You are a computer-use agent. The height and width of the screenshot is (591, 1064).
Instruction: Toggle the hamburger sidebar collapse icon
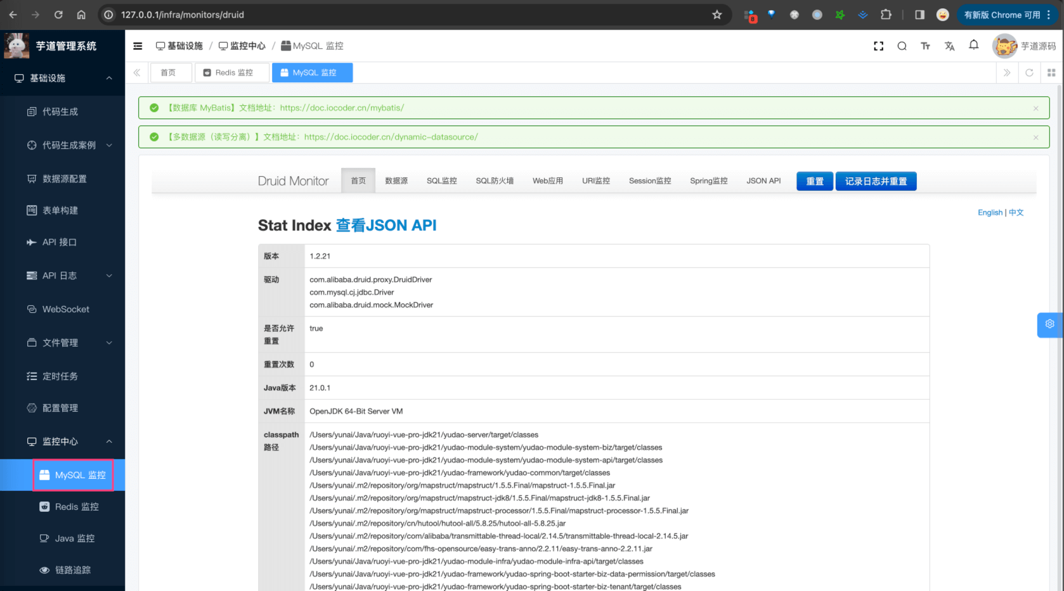tap(138, 46)
